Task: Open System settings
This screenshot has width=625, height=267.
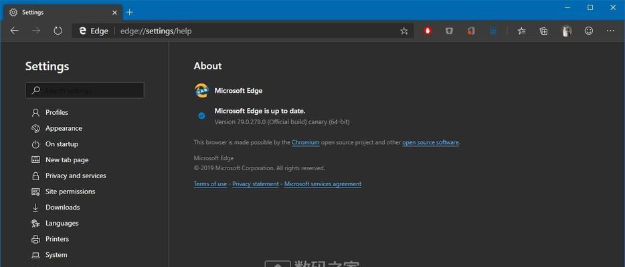Action: pos(56,255)
